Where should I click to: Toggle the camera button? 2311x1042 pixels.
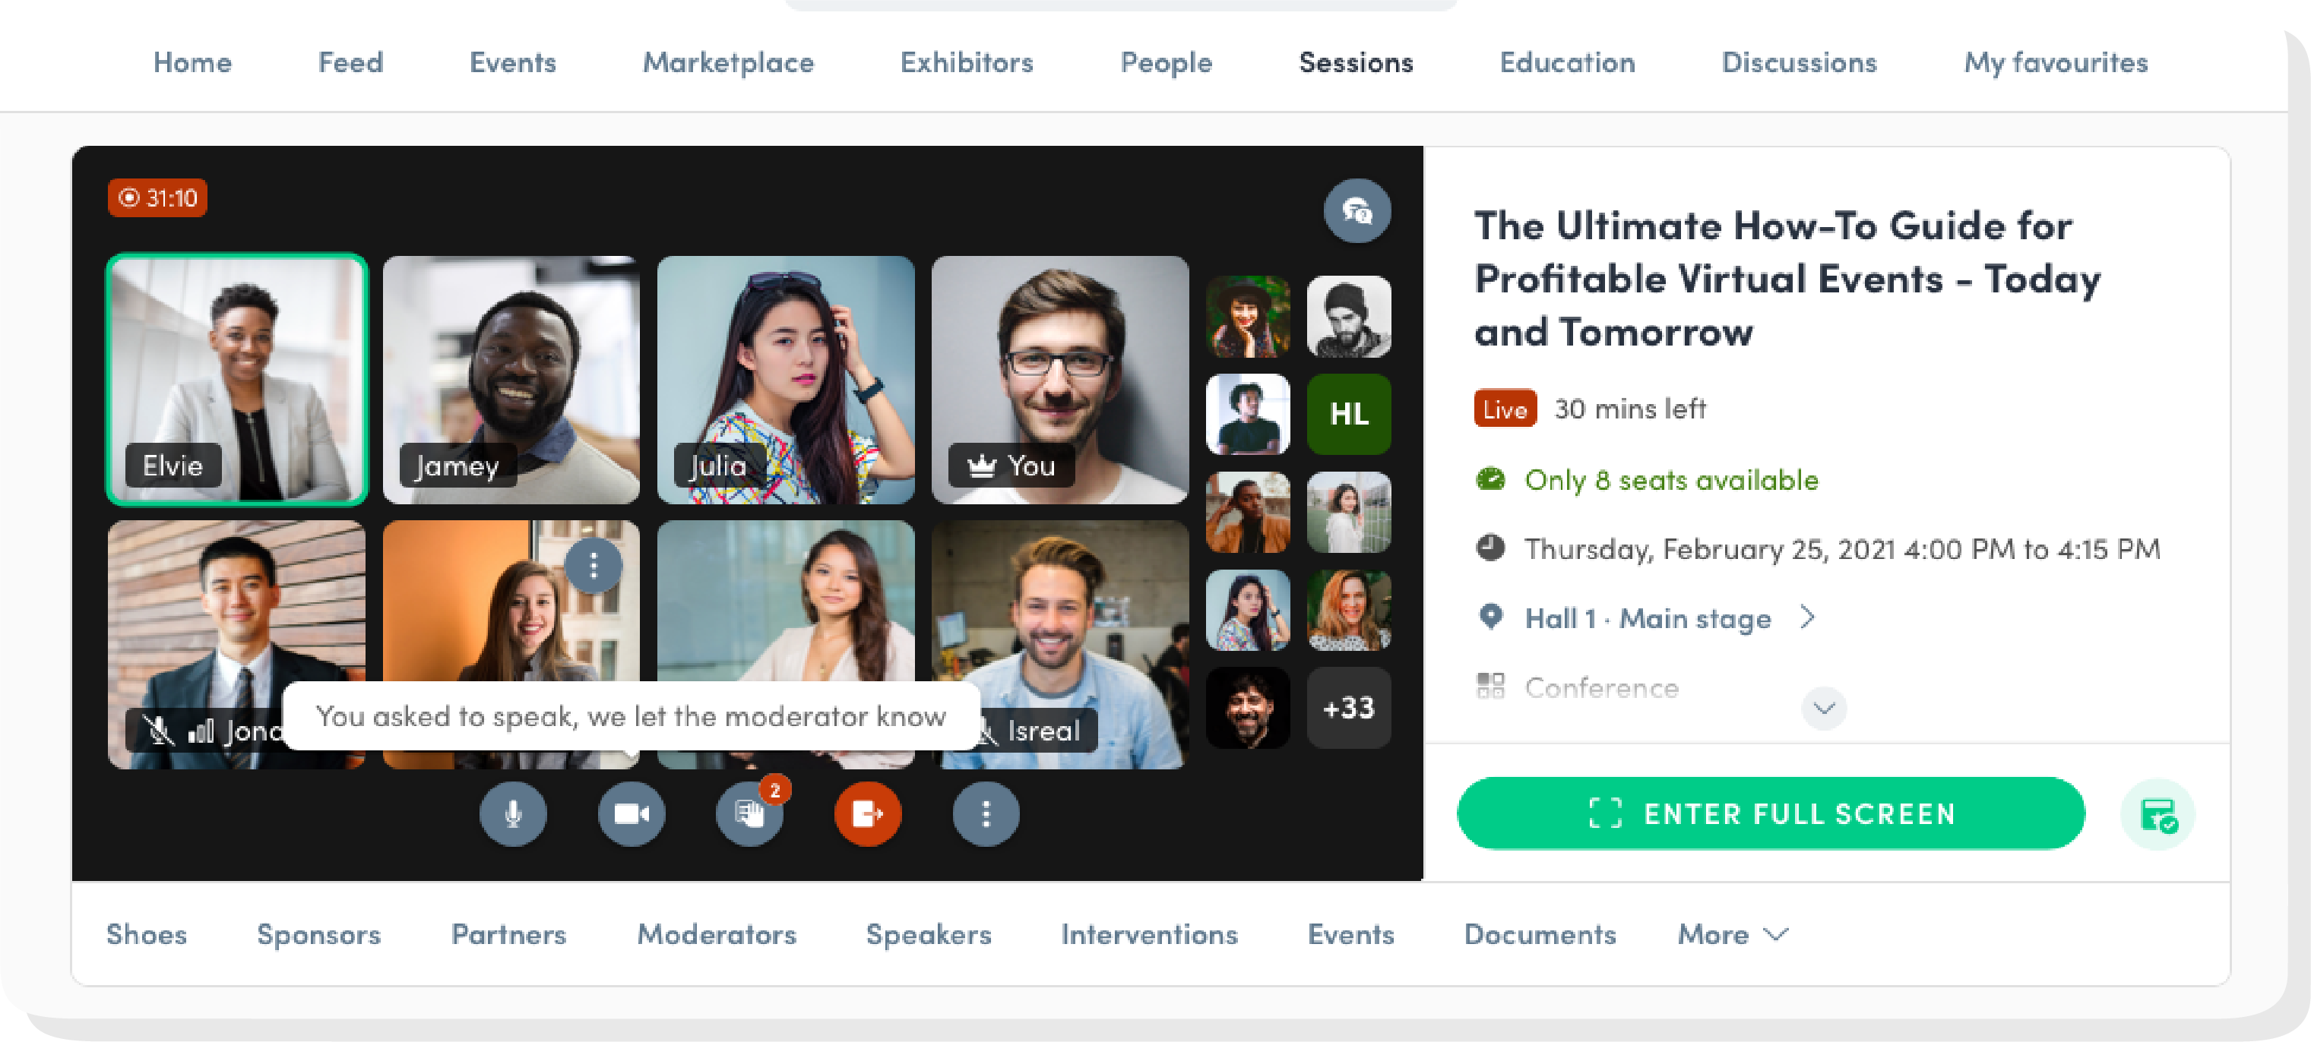(631, 814)
